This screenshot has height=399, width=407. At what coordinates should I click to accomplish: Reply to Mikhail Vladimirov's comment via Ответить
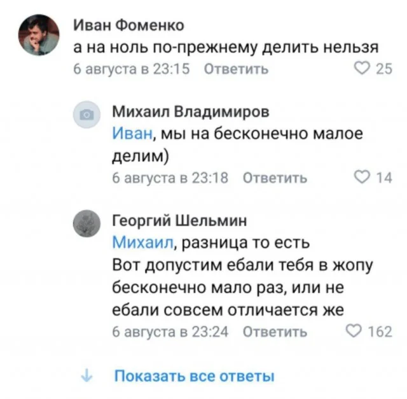(275, 179)
